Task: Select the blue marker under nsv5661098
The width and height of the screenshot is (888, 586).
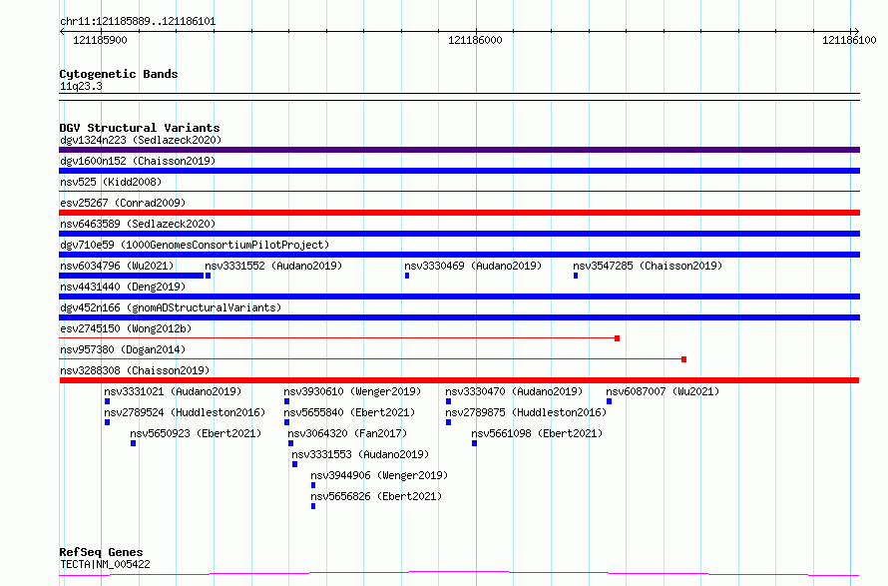Action: (474, 443)
